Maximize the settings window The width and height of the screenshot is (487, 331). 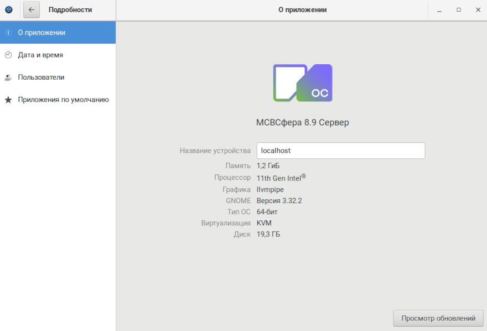click(x=458, y=10)
